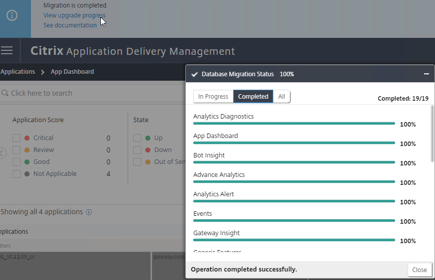Tick the Up state checkbox

point(137,138)
